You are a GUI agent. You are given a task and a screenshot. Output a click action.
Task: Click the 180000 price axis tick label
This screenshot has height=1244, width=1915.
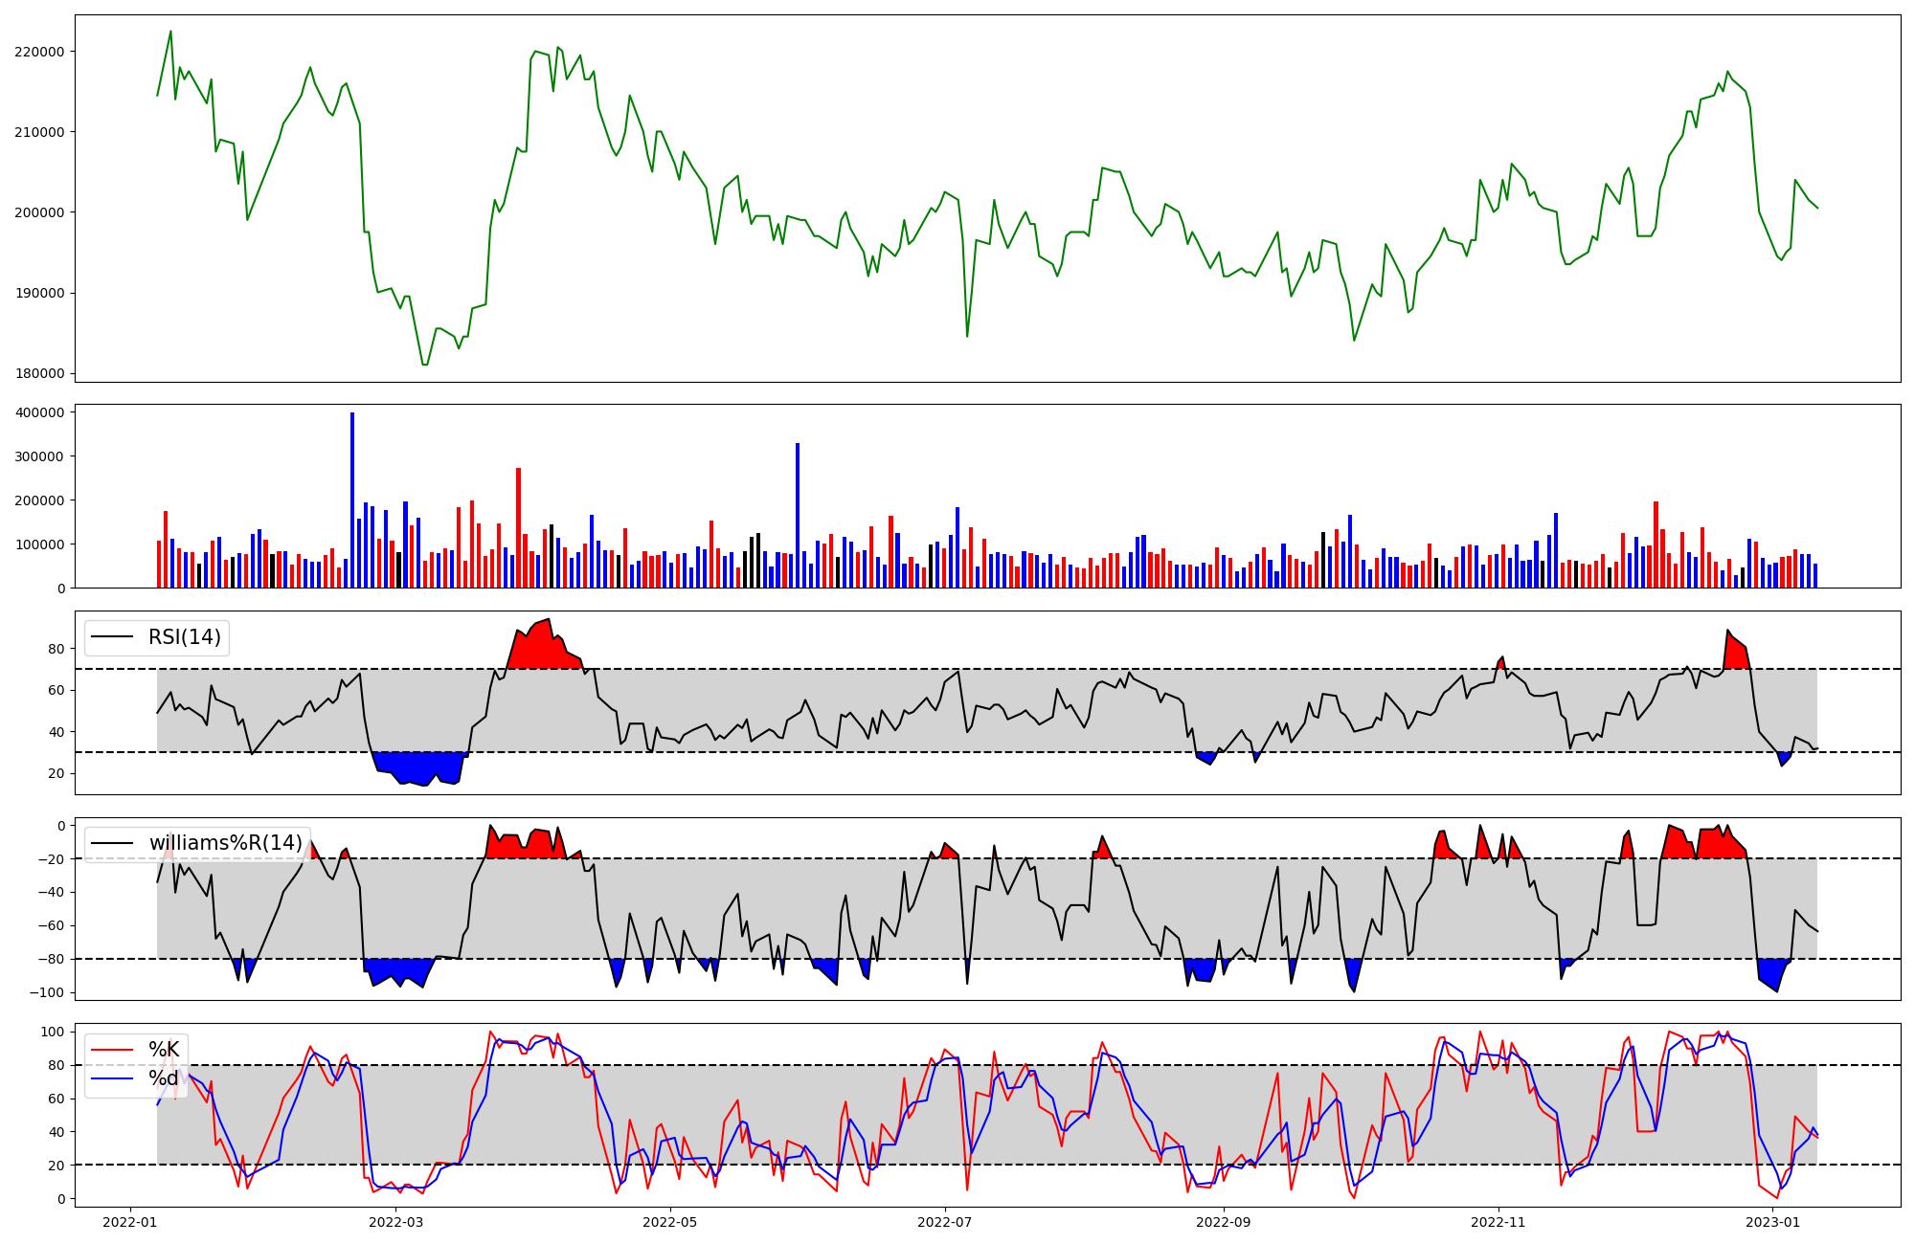coord(39,374)
